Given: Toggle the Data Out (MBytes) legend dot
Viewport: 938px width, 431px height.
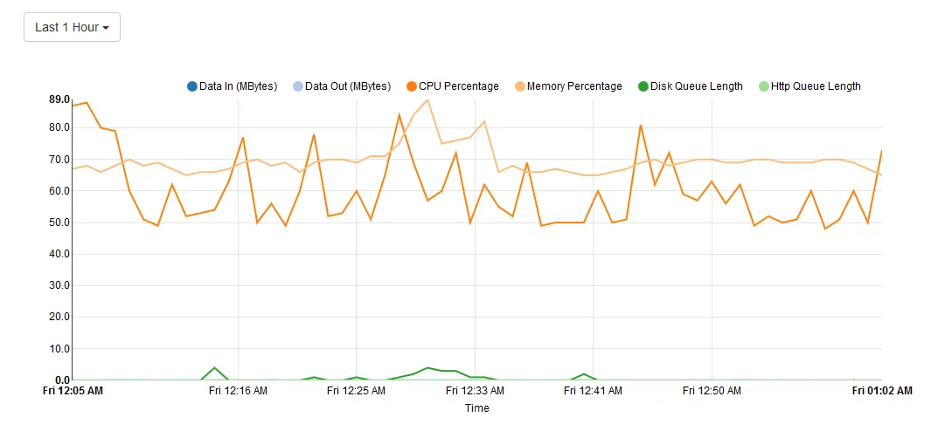Looking at the screenshot, I should pos(298,86).
